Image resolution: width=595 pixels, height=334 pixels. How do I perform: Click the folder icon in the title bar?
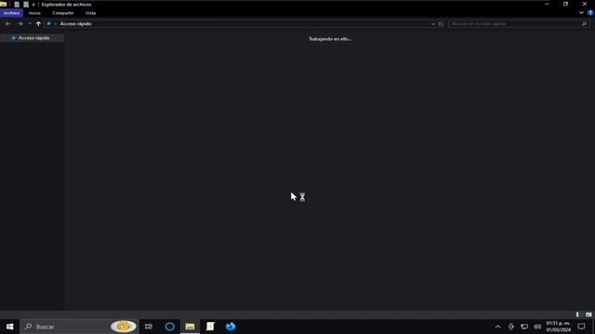coord(4,4)
